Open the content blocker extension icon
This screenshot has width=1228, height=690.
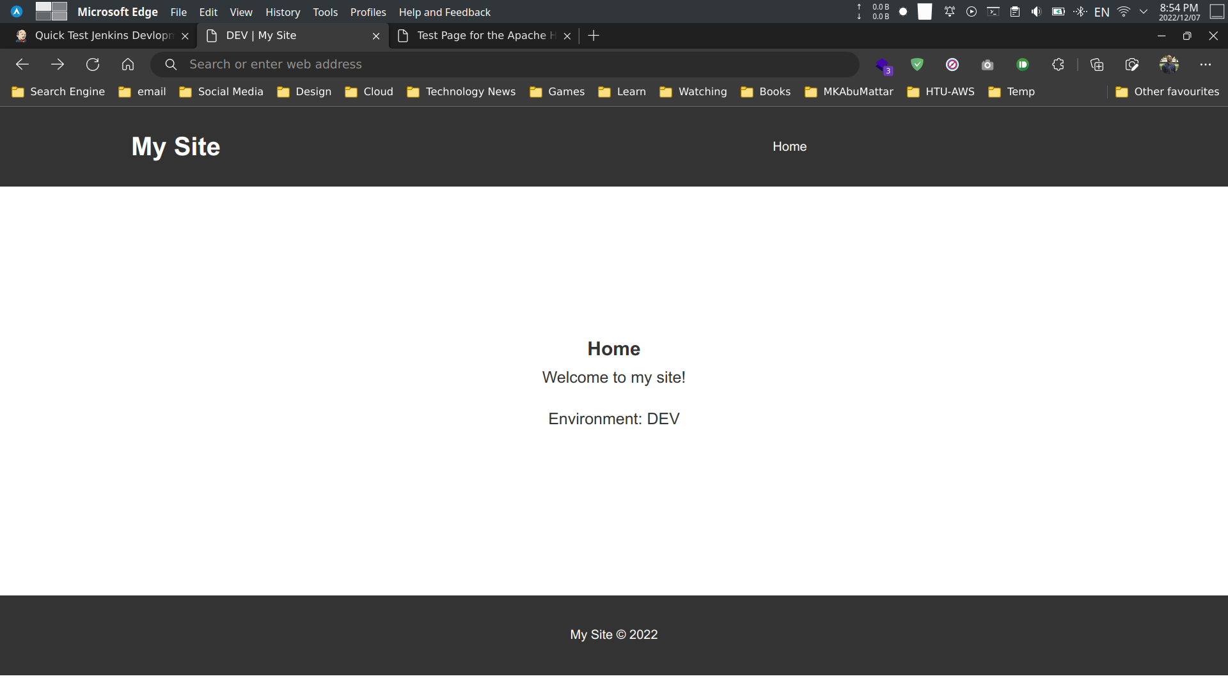[952, 64]
